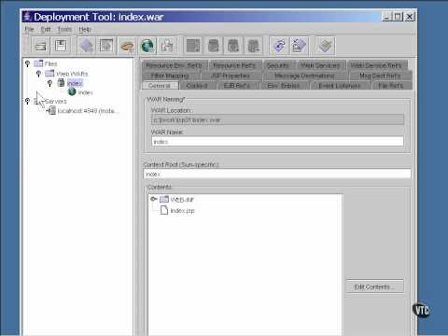448x336 pixels.
Task: Click the second disabled database toolbar icon
Action: [233, 46]
